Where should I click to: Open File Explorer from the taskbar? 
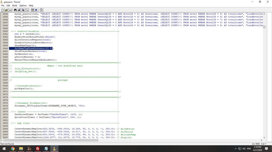[21, 148]
